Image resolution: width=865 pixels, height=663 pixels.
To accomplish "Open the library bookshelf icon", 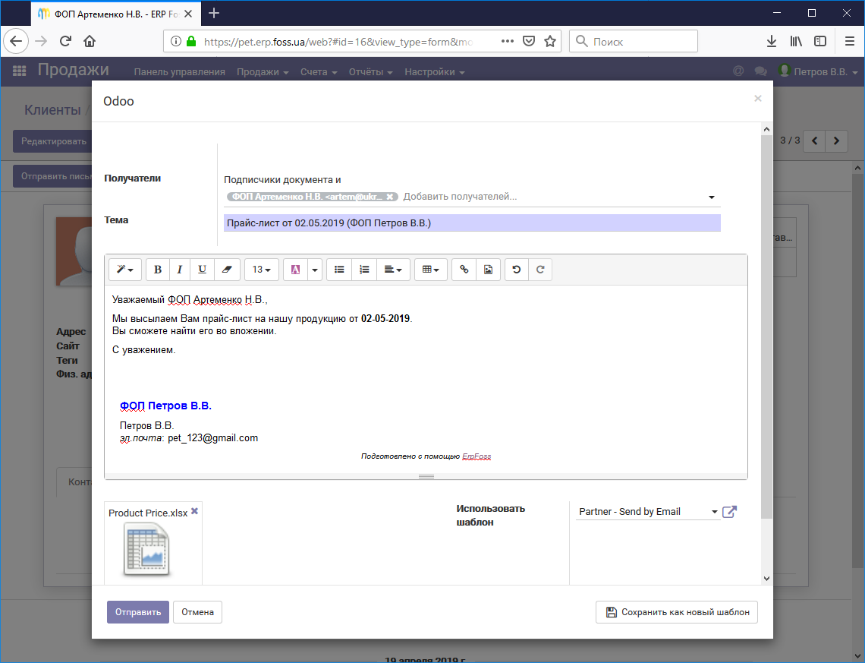I will (x=796, y=41).
